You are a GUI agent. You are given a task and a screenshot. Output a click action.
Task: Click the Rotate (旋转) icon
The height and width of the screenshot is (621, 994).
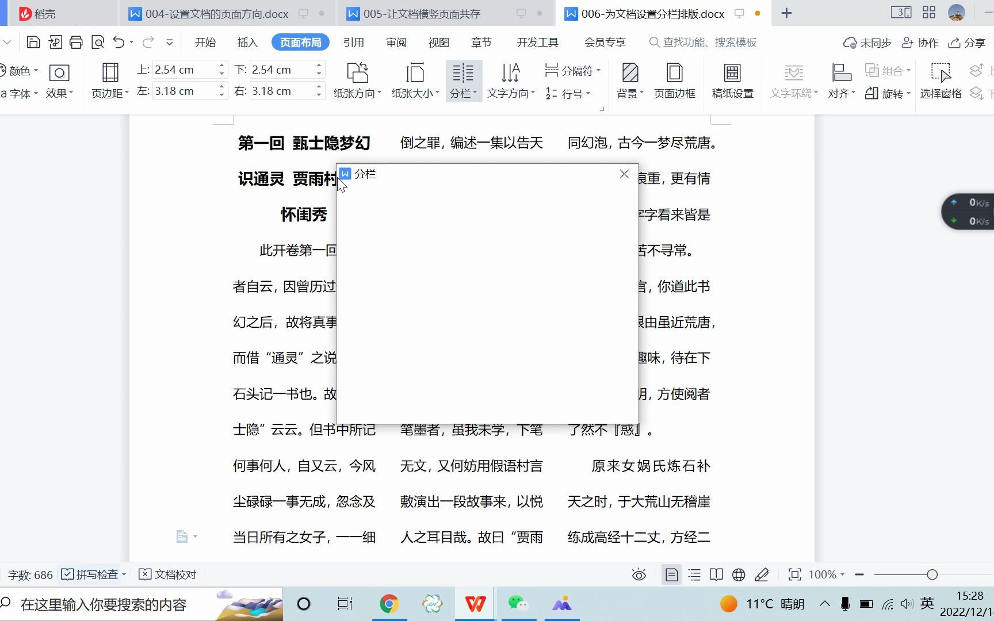pos(887,93)
